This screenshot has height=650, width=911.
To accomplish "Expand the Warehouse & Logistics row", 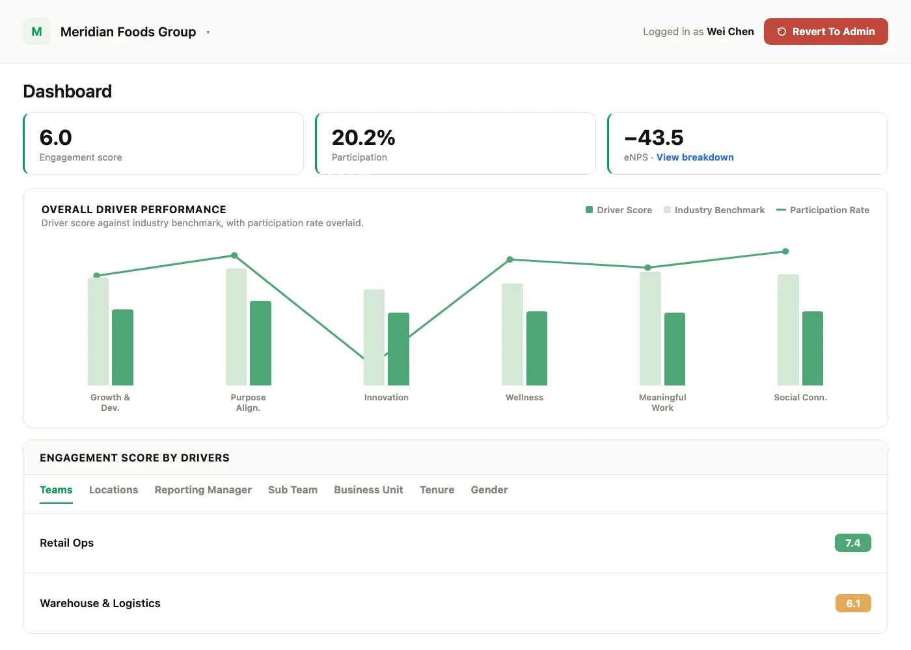I will (x=455, y=603).
